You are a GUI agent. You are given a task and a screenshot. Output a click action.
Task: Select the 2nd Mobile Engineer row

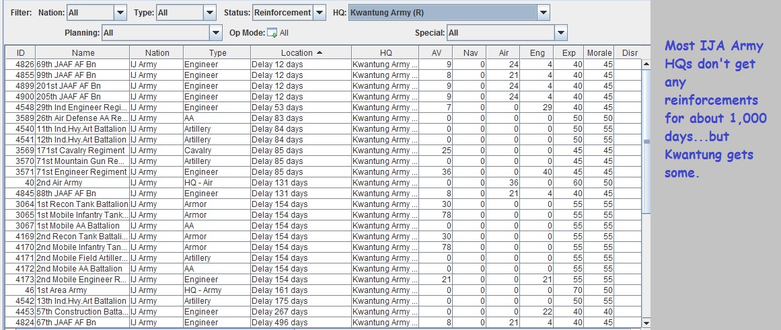pos(323,279)
